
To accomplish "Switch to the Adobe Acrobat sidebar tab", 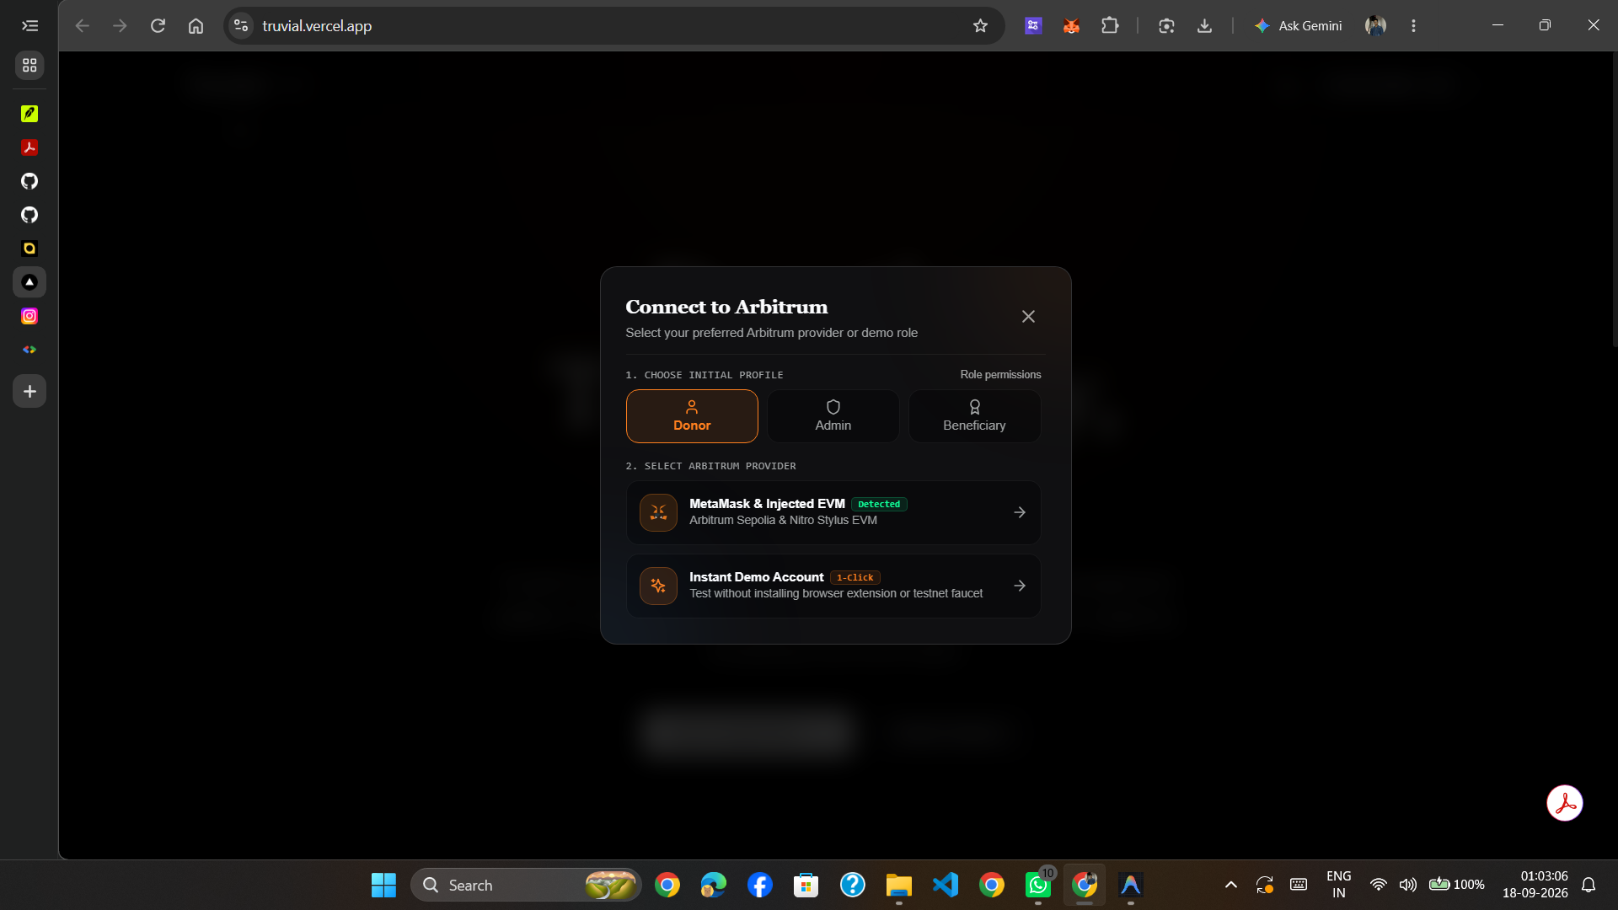I will [29, 147].
